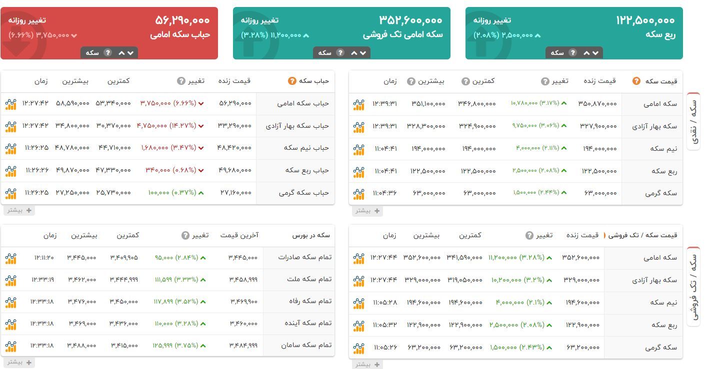Open chart icon for حباب سکه گرمی row
Screen dimensions: 711x369
[x=10, y=193]
